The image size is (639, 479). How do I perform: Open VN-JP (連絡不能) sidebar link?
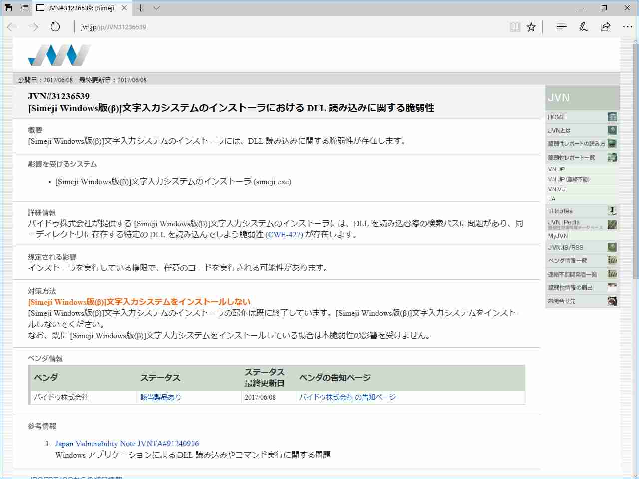(x=569, y=179)
